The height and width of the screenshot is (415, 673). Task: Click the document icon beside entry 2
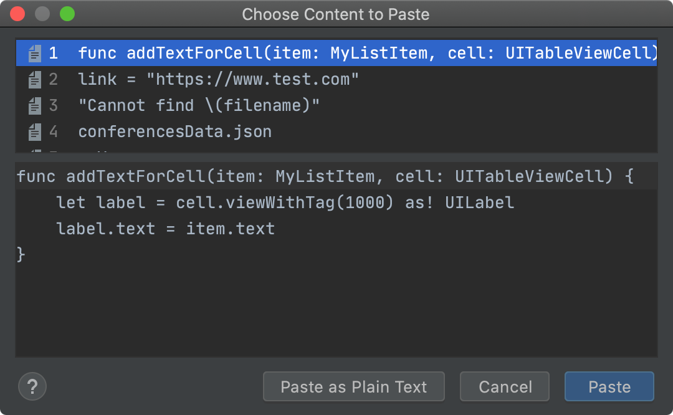click(x=35, y=80)
